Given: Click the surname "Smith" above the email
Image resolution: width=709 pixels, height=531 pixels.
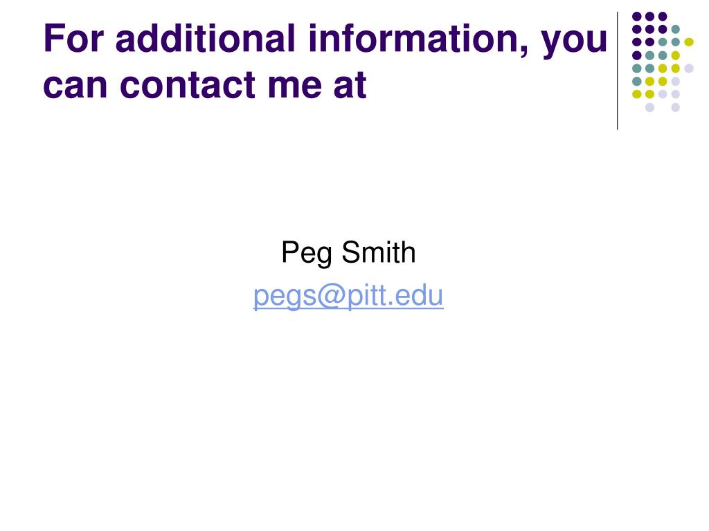Looking at the screenshot, I should coord(379,252).
